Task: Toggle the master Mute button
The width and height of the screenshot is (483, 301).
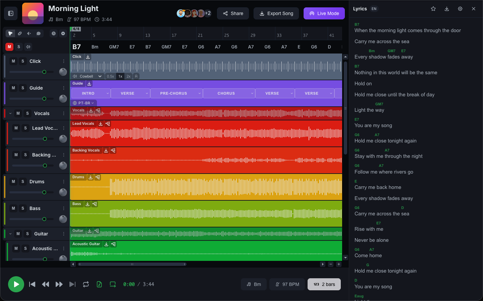Action: [9, 47]
